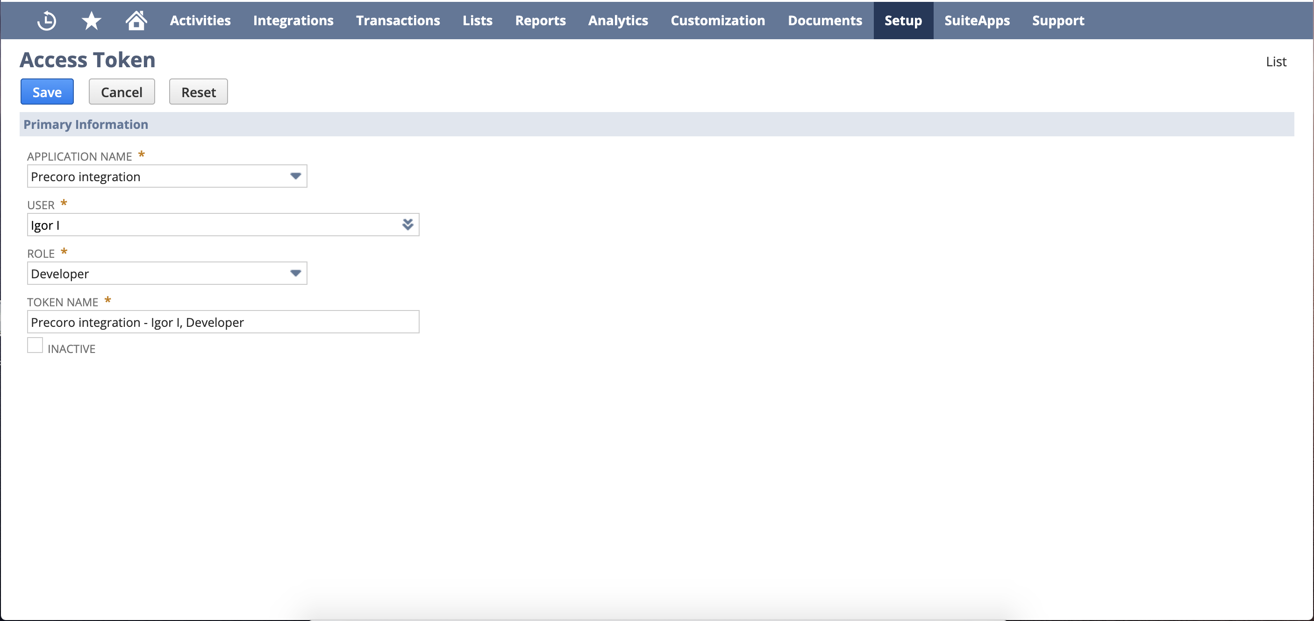Open the SuiteApps menu
Image resolution: width=1314 pixels, height=621 pixels.
point(977,21)
